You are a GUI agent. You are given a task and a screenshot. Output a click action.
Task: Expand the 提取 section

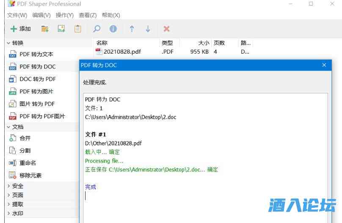point(17,204)
